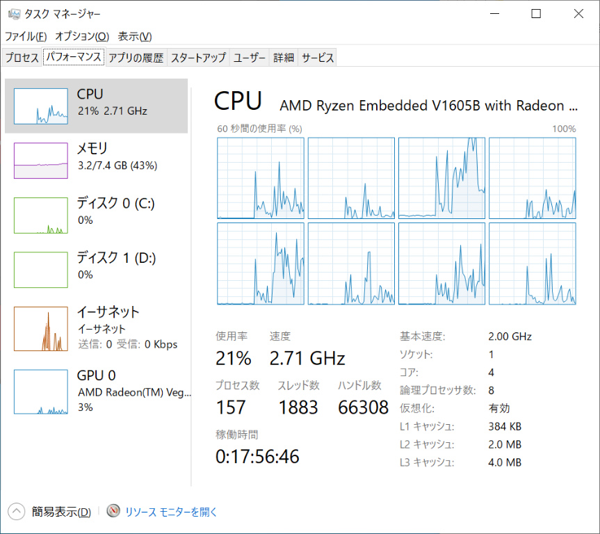Click the Resource Monitor icon
Image resolution: width=600 pixels, height=534 pixels.
coord(114,512)
